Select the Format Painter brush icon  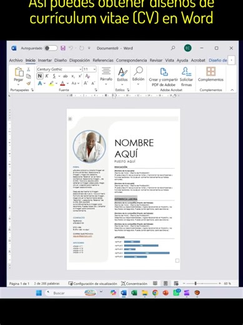tap(29, 83)
